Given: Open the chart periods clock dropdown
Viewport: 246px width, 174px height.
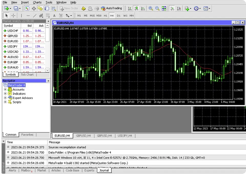Looking at the screenshot, I should 197,8.
